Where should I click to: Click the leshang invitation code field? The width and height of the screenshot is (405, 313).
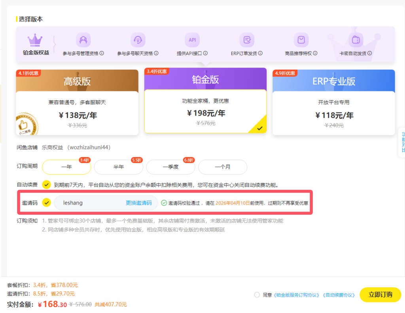[87, 203]
